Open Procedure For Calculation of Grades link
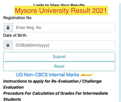The image size is (121, 102). coord(56,96)
